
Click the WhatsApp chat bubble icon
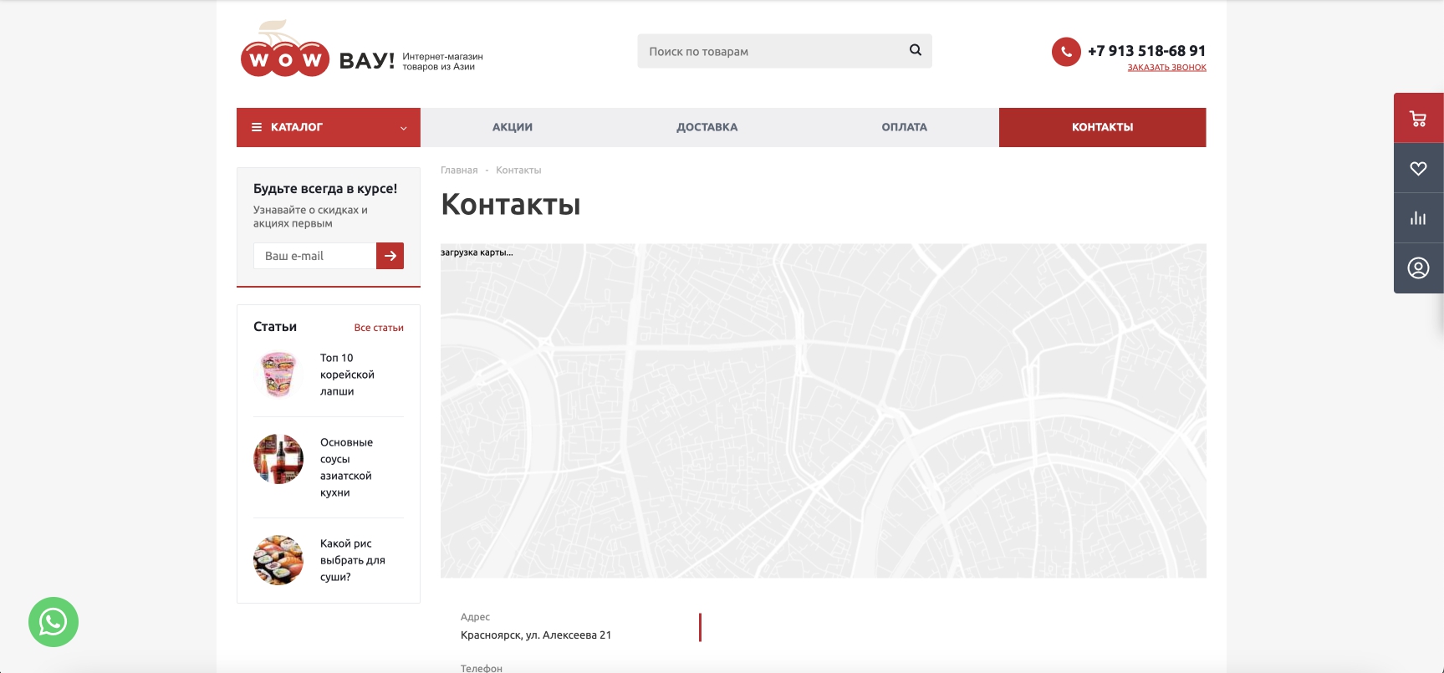coord(54,622)
